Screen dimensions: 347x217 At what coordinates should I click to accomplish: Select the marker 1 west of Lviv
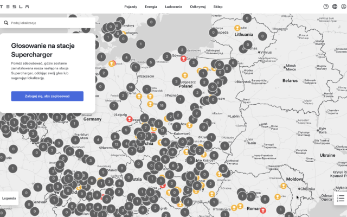(x=224, y=146)
